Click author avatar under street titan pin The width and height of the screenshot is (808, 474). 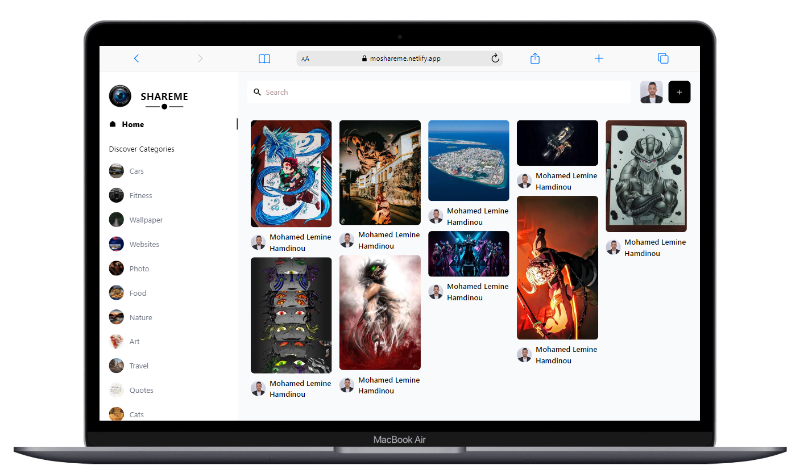(x=347, y=240)
